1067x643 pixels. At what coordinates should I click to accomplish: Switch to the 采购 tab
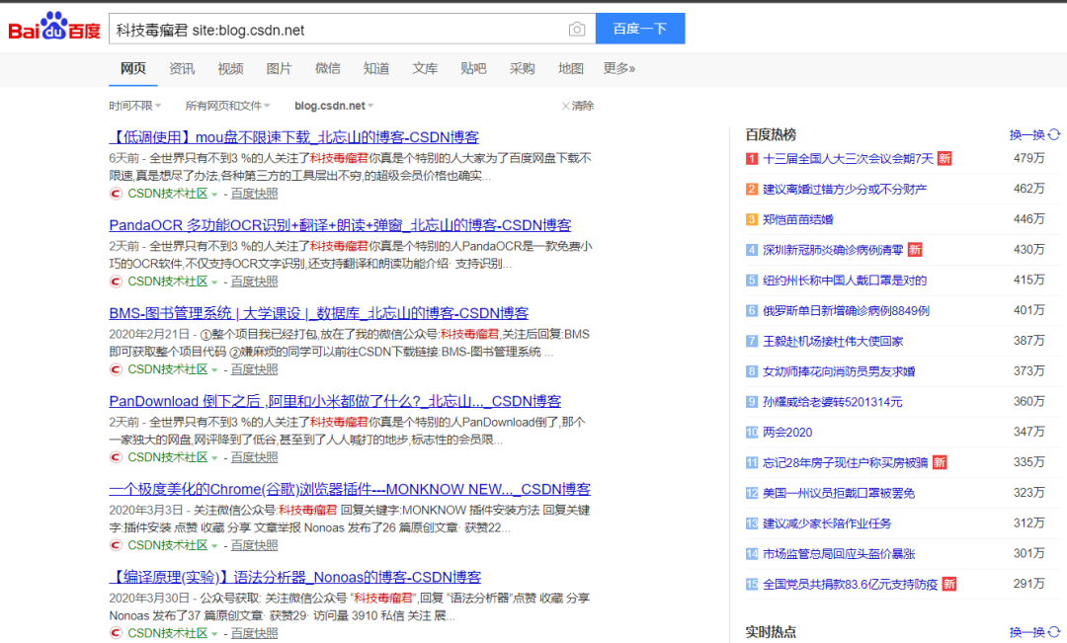click(x=522, y=69)
